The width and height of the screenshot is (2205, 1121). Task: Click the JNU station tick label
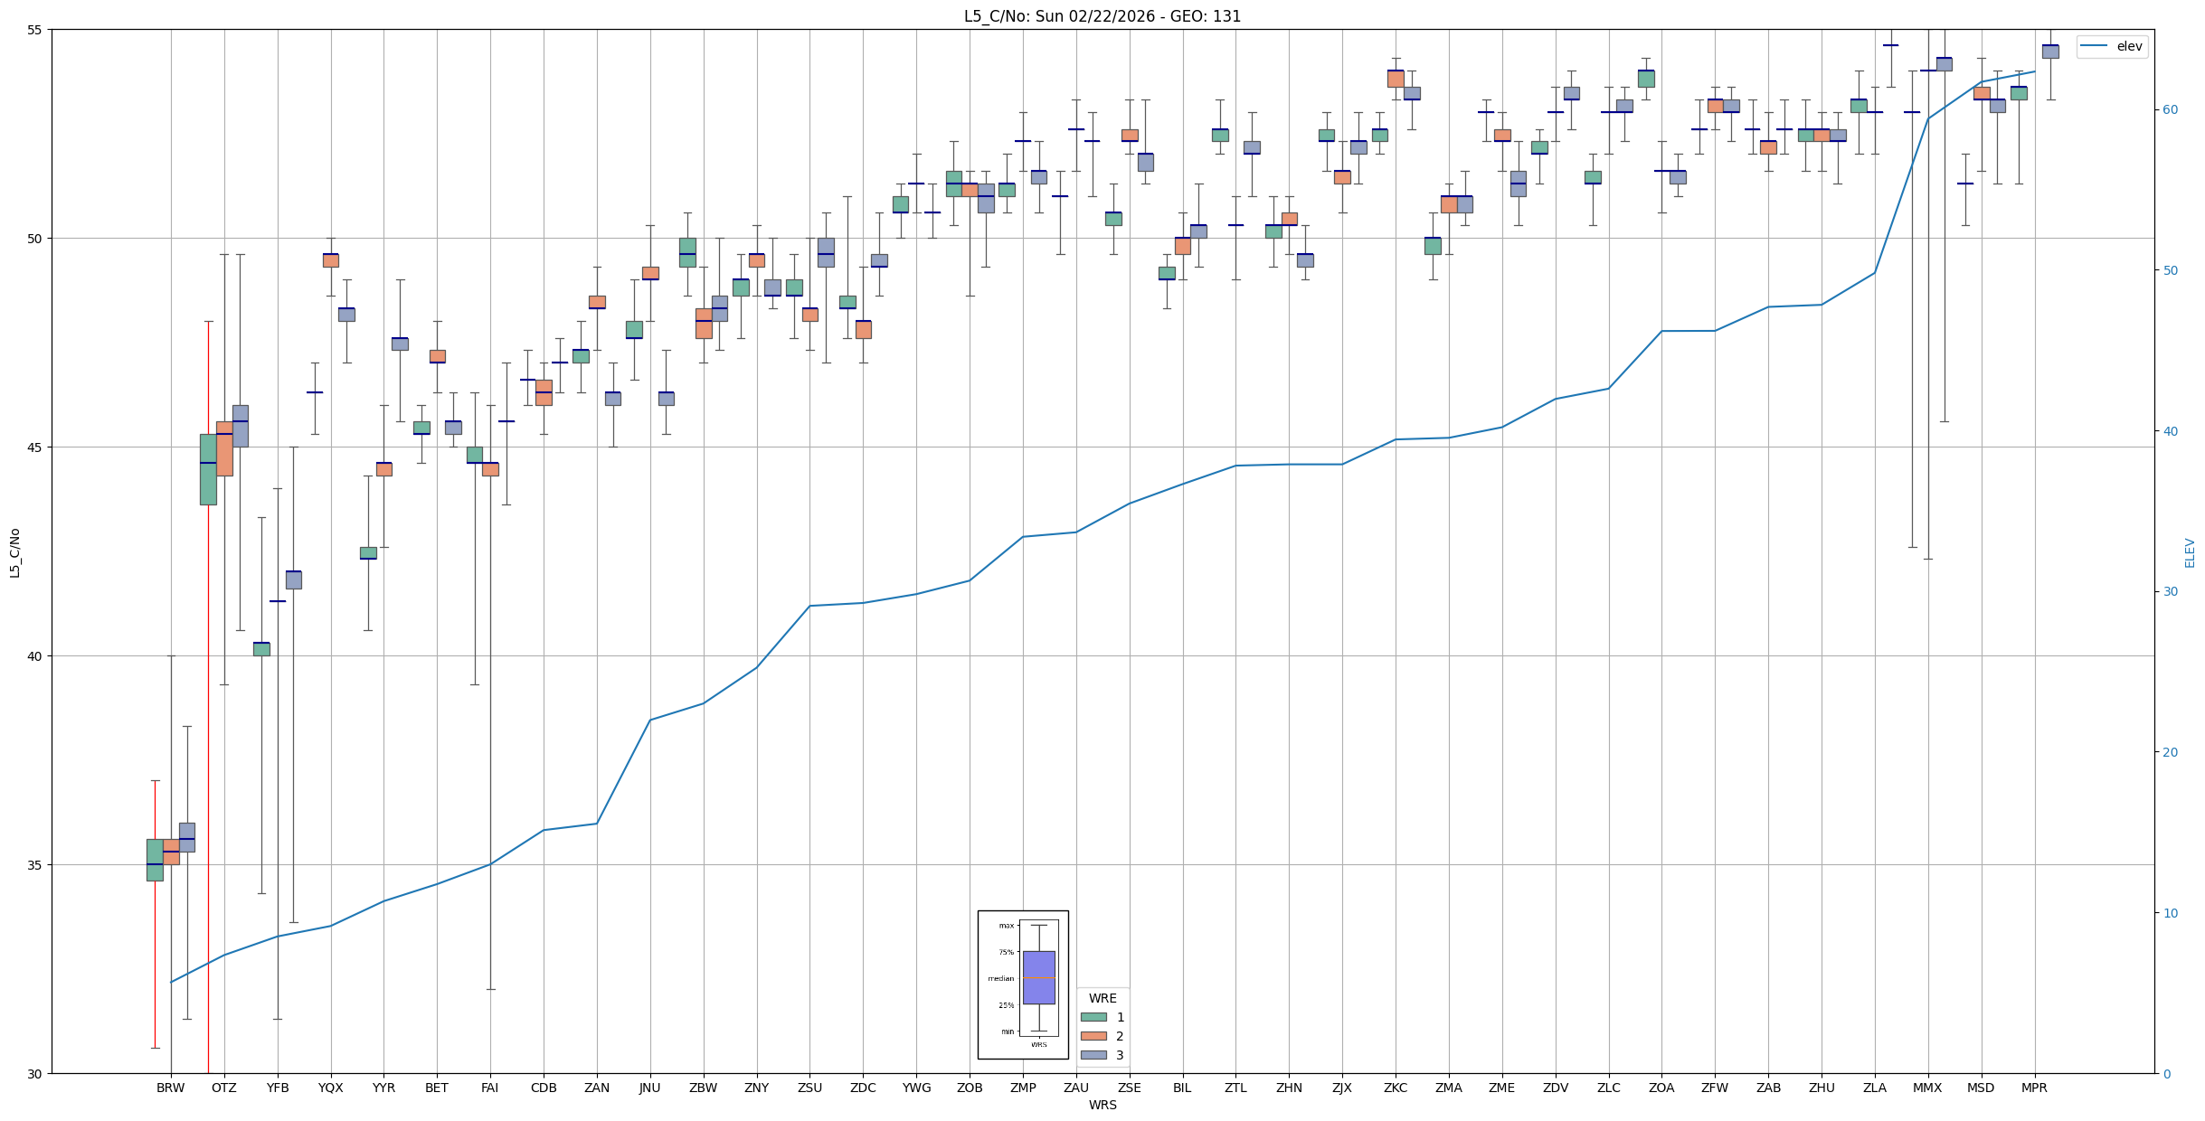pos(649,1088)
